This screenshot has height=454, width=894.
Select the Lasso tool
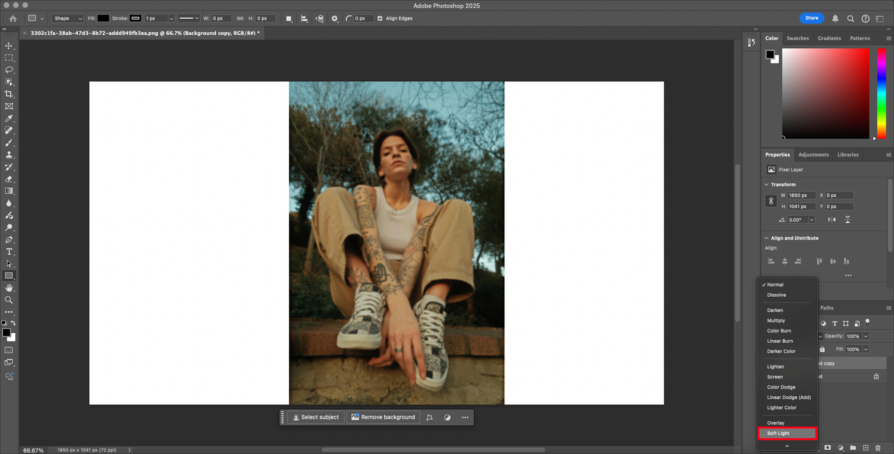(x=9, y=70)
